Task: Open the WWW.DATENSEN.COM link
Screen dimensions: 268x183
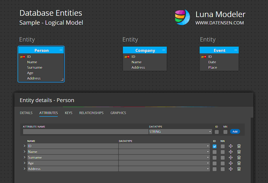Action: tap(219, 23)
